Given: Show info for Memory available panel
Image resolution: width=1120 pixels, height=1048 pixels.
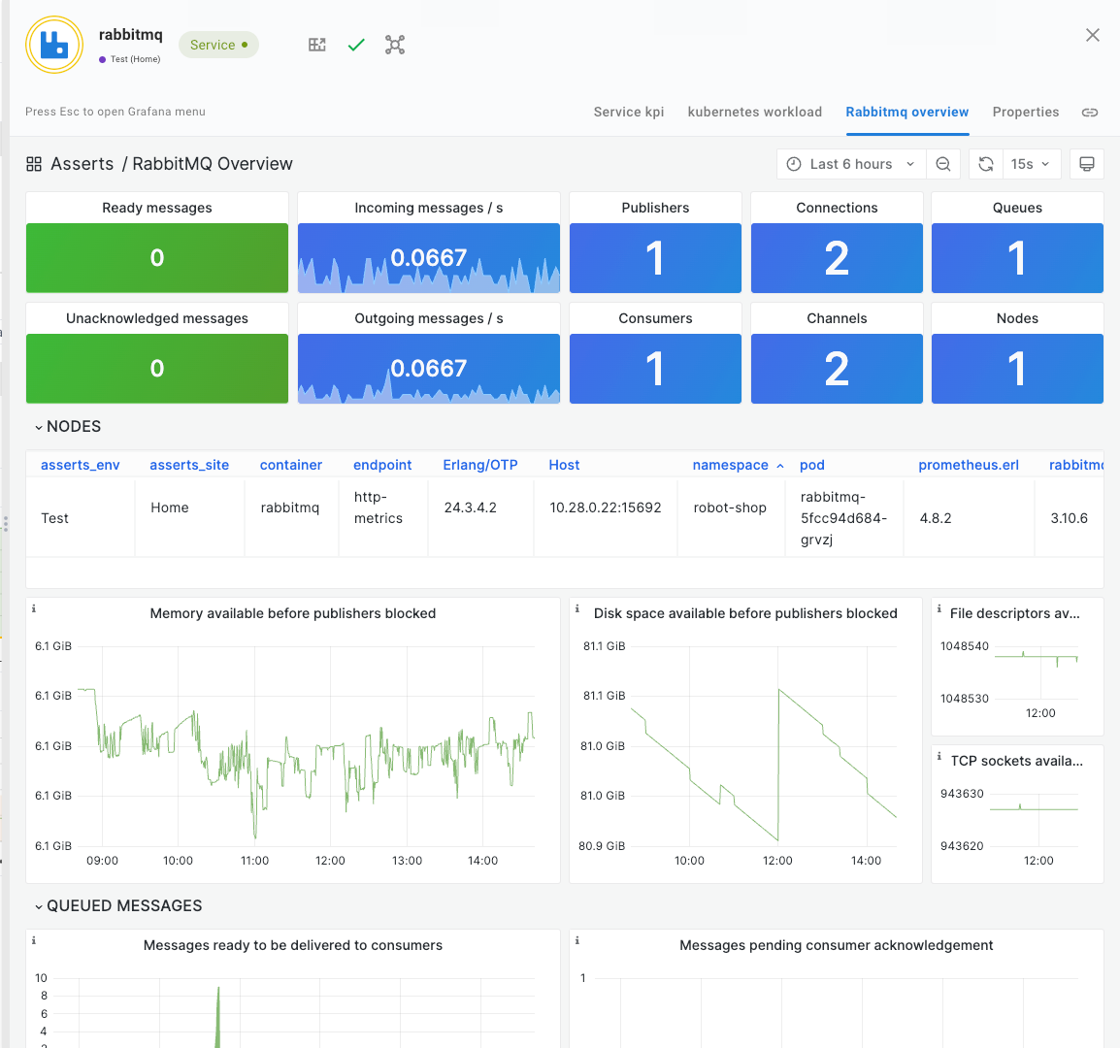Looking at the screenshot, I should coord(34,609).
